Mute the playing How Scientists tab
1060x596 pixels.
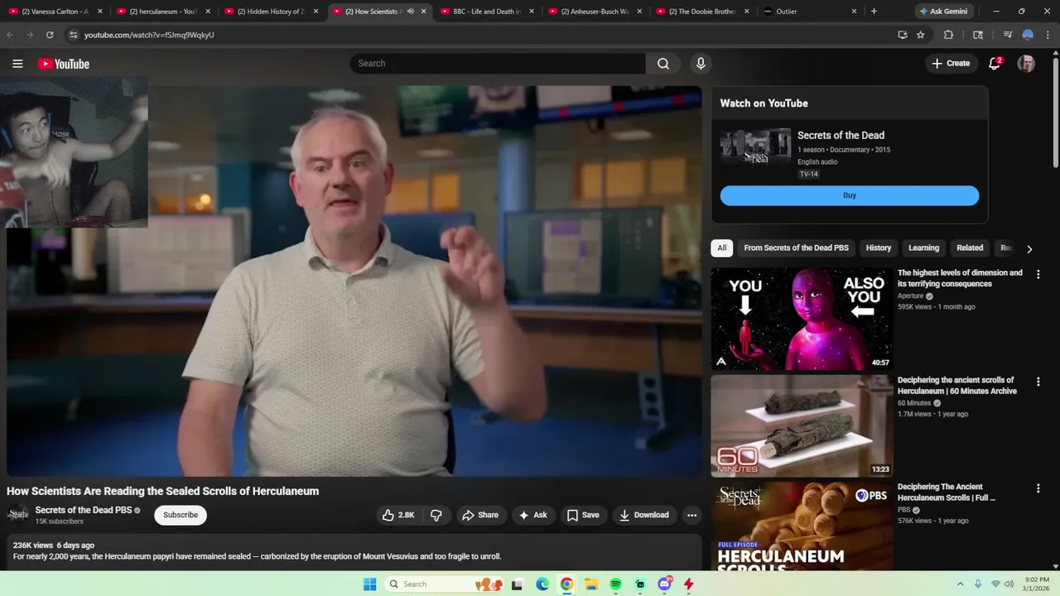pos(411,12)
